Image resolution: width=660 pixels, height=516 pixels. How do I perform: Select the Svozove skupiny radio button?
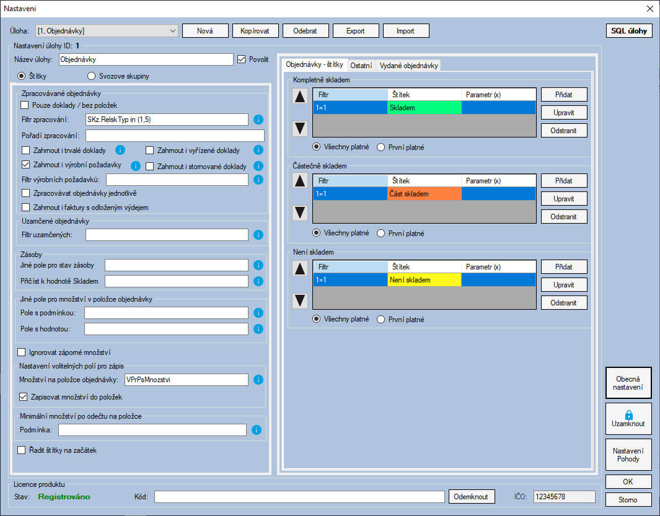coord(92,76)
